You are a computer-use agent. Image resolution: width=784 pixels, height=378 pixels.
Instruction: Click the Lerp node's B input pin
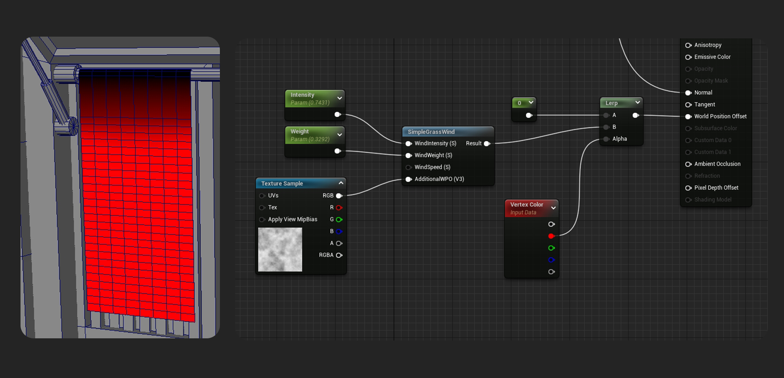coord(606,127)
